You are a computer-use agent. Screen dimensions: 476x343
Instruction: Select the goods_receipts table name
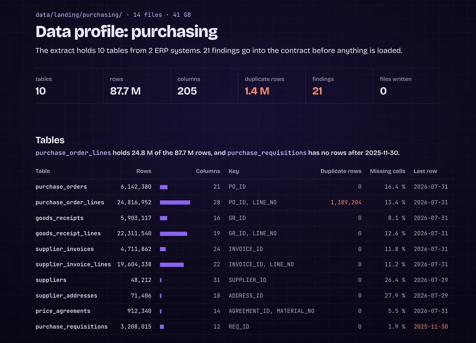coord(59,218)
